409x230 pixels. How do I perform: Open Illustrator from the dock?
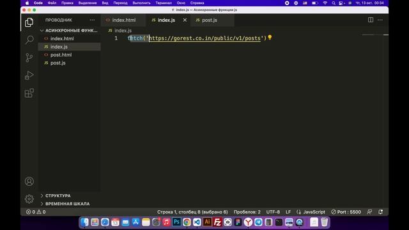coord(207,222)
